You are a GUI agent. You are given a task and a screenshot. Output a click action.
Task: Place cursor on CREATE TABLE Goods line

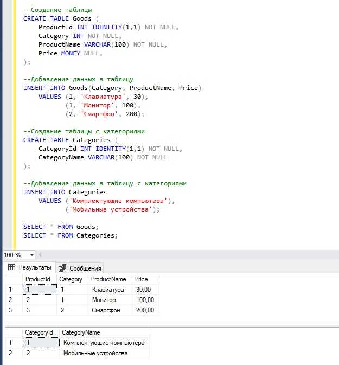point(60,18)
